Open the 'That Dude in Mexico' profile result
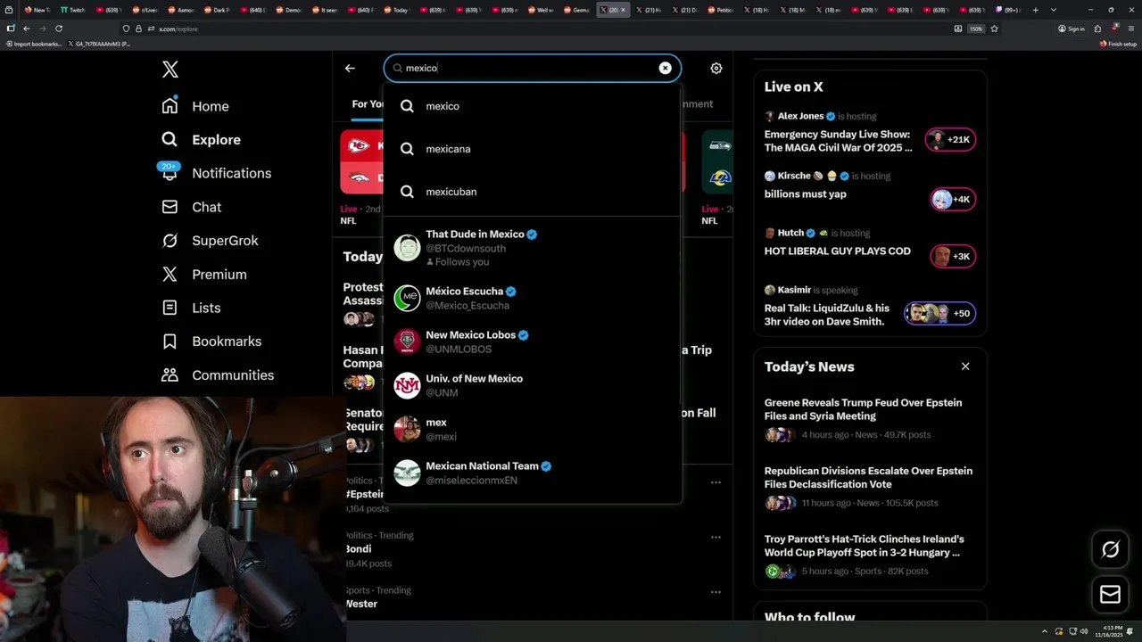The width and height of the screenshot is (1142, 642). 533,248
